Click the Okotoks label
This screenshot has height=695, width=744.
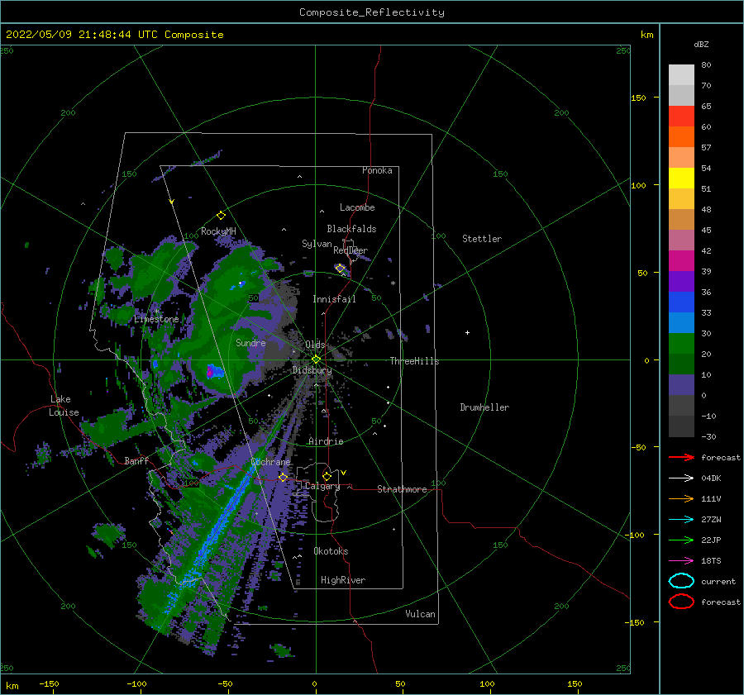[331, 551]
